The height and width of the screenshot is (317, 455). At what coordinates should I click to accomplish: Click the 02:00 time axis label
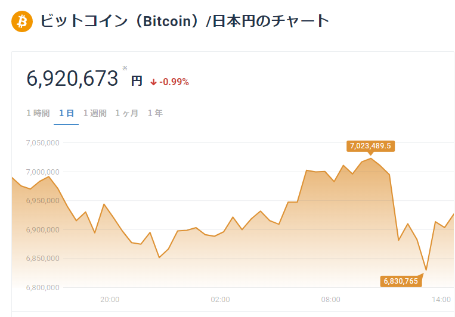coord(220,299)
